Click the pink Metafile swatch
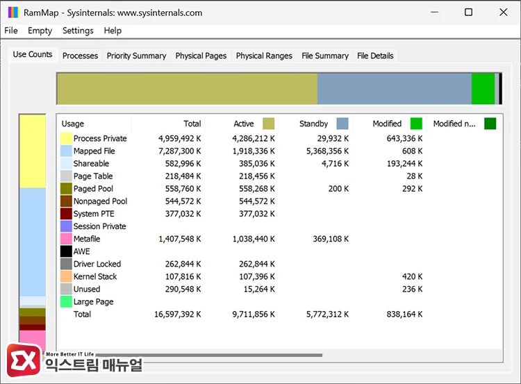Image resolution: width=521 pixels, height=384 pixels. (x=66, y=239)
